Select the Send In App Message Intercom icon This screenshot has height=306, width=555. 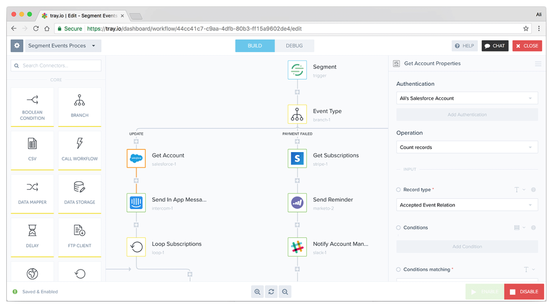[x=136, y=203]
